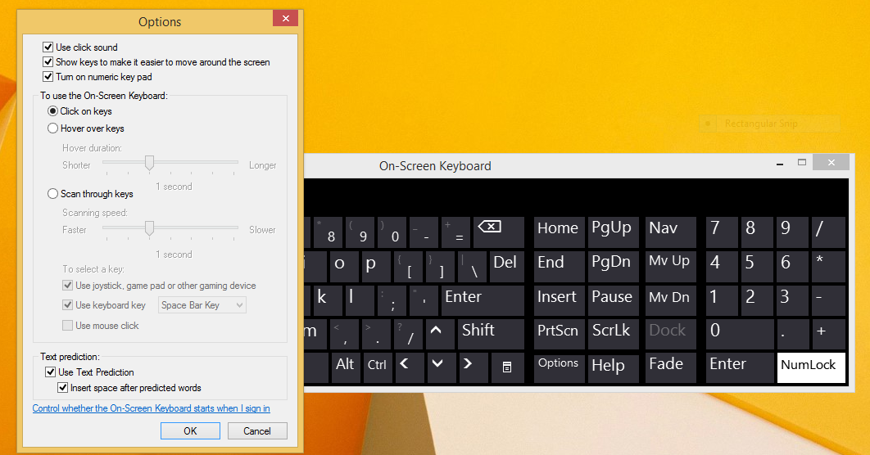Tap the numpad minus key
This screenshot has width=870, height=455.
[827, 300]
